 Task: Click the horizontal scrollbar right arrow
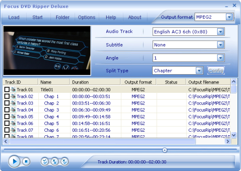click(x=228, y=142)
